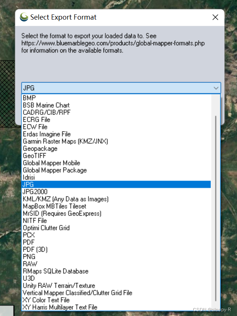237x316 pixels.
Task: Click the Global Mapper logo icon in title bar
Action: [24, 17]
